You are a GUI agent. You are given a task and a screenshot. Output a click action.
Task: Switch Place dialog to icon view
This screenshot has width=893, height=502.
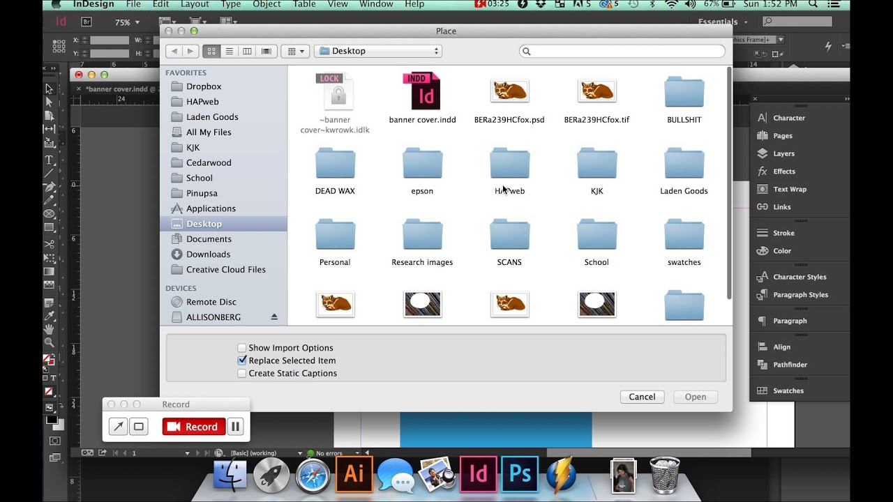pos(211,51)
